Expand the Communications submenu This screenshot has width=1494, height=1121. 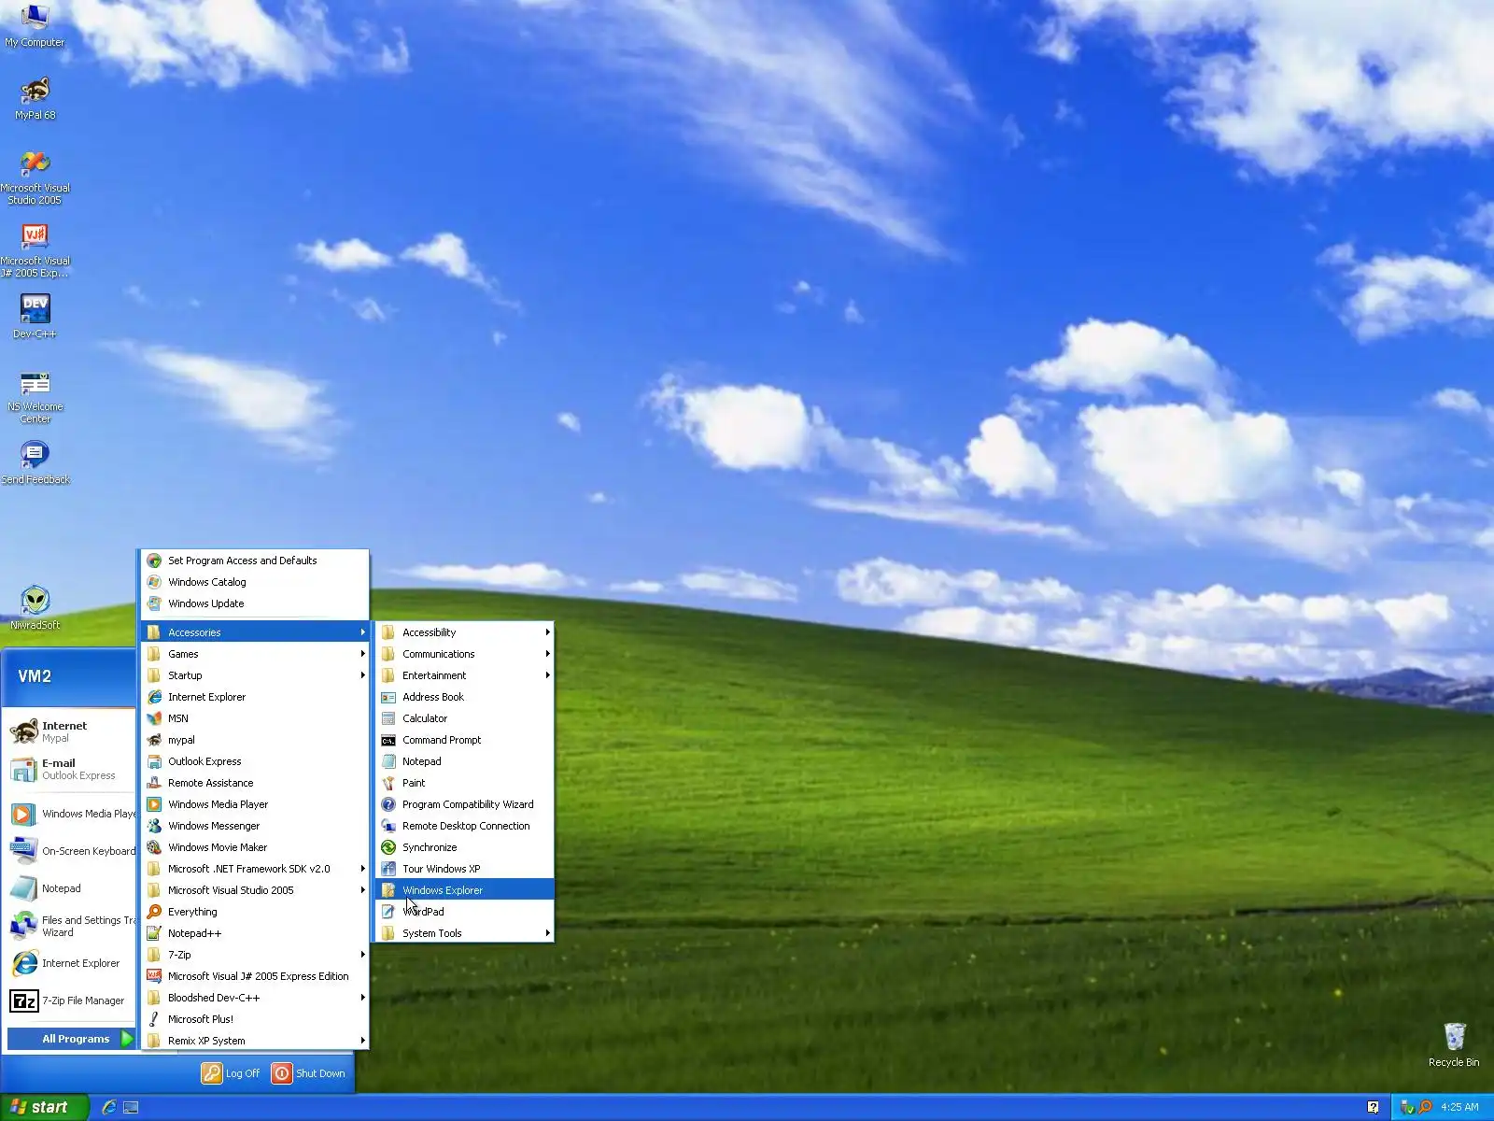click(464, 654)
